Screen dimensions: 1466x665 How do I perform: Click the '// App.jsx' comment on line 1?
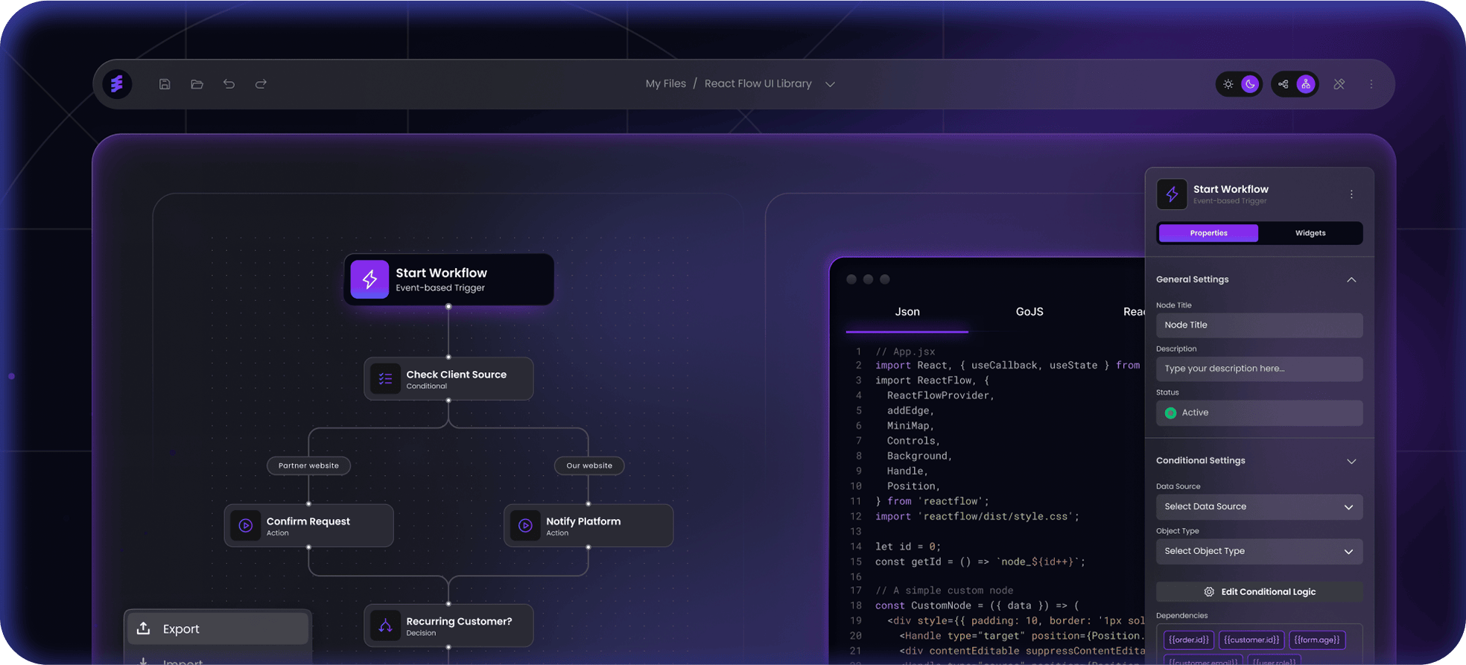[x=905, y=351]
